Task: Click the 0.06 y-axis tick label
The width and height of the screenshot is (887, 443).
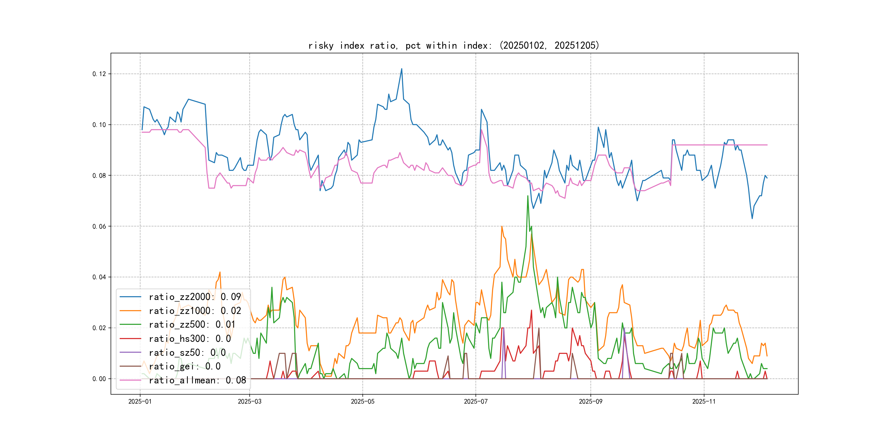Action: coord(99,226)
